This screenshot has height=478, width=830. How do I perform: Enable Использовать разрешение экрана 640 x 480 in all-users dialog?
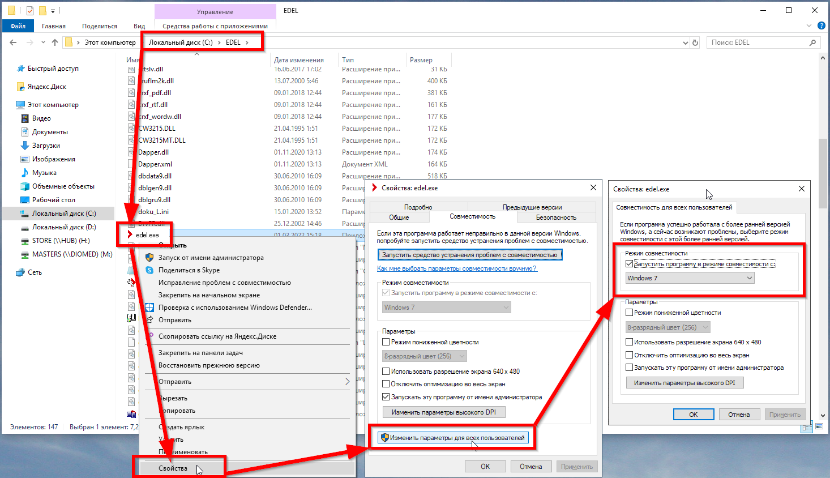pos(629,342)
